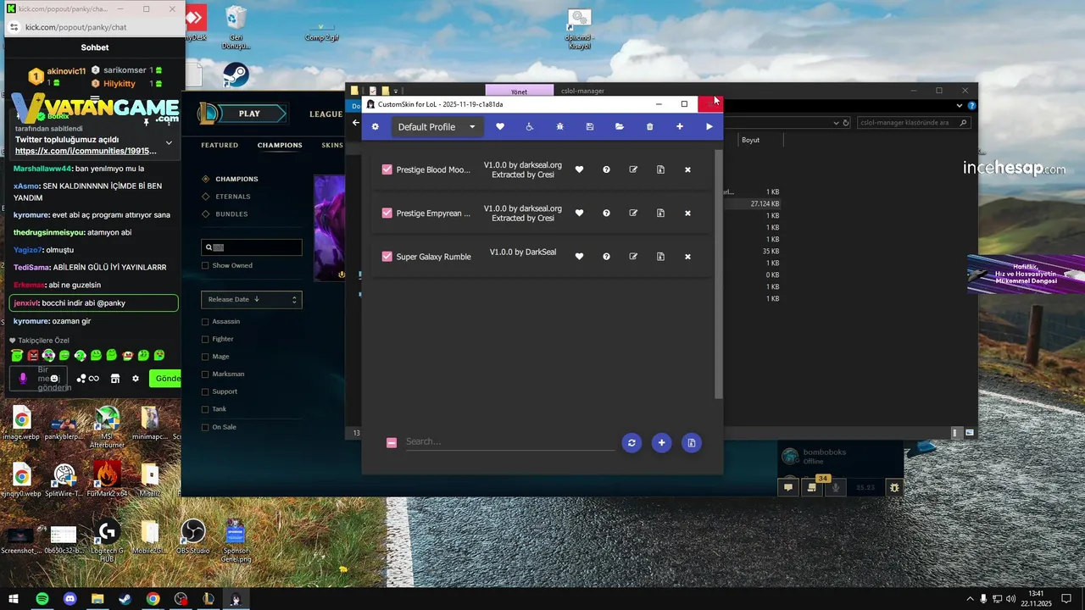Click the heart icon in CustomSkin toolbar

point(500,127)
